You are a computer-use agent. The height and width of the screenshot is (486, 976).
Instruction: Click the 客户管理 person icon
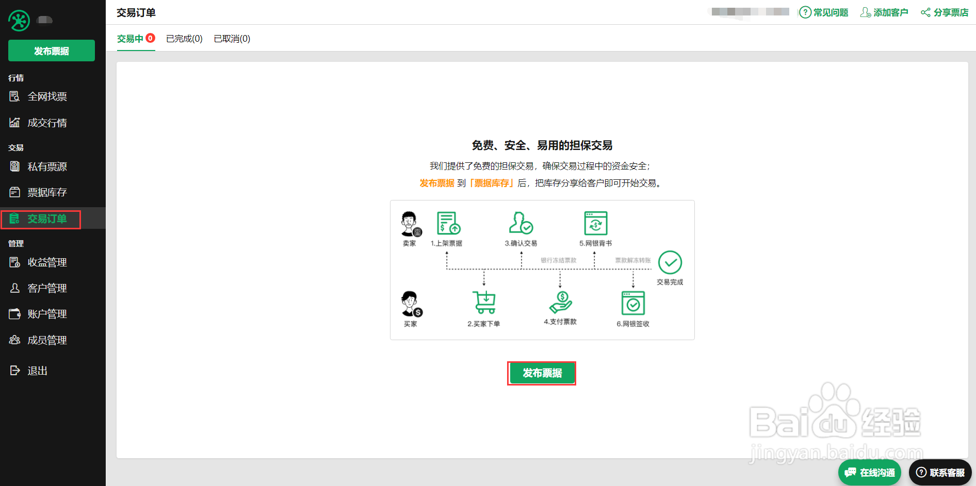pos(14,288)
